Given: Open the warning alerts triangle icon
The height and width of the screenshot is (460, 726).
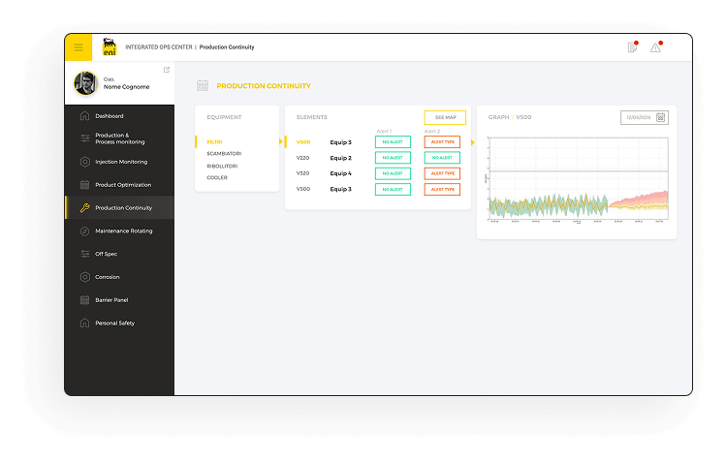Looking at the screenshot, I should coord(656,47).
